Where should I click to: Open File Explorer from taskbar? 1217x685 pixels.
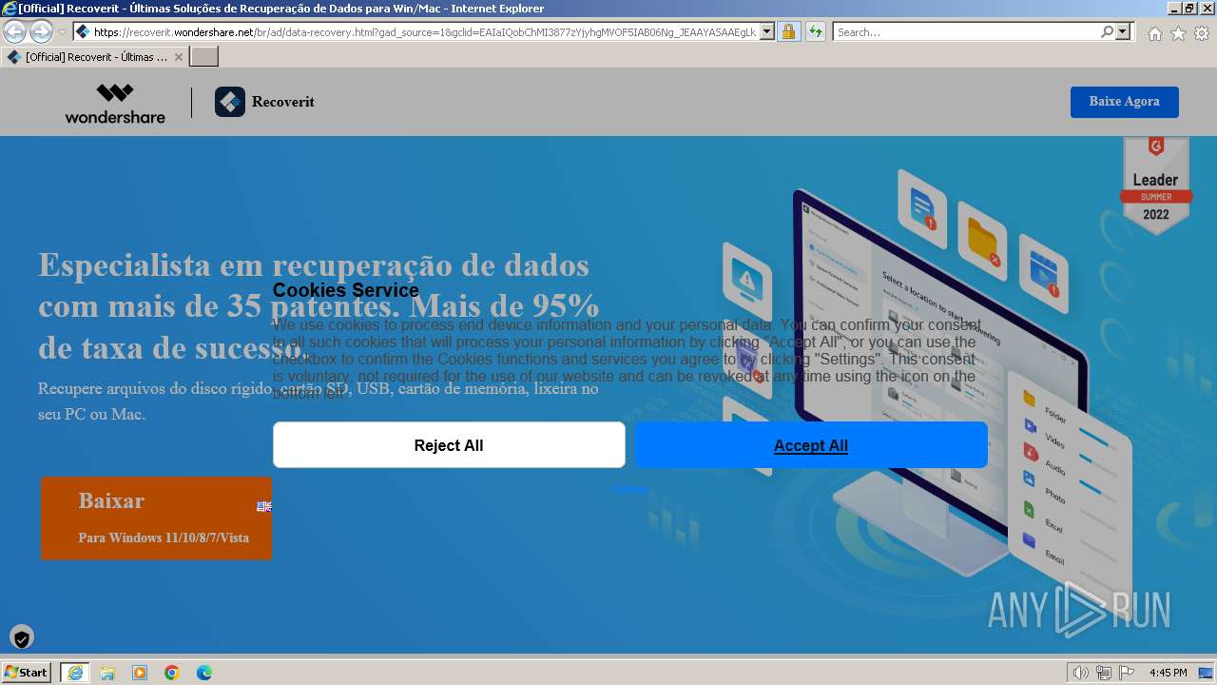107,673
